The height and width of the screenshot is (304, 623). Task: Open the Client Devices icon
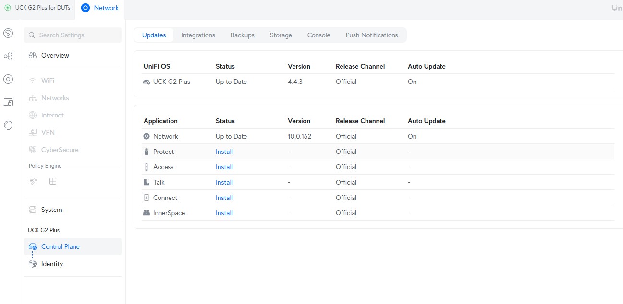click(8, 102)
